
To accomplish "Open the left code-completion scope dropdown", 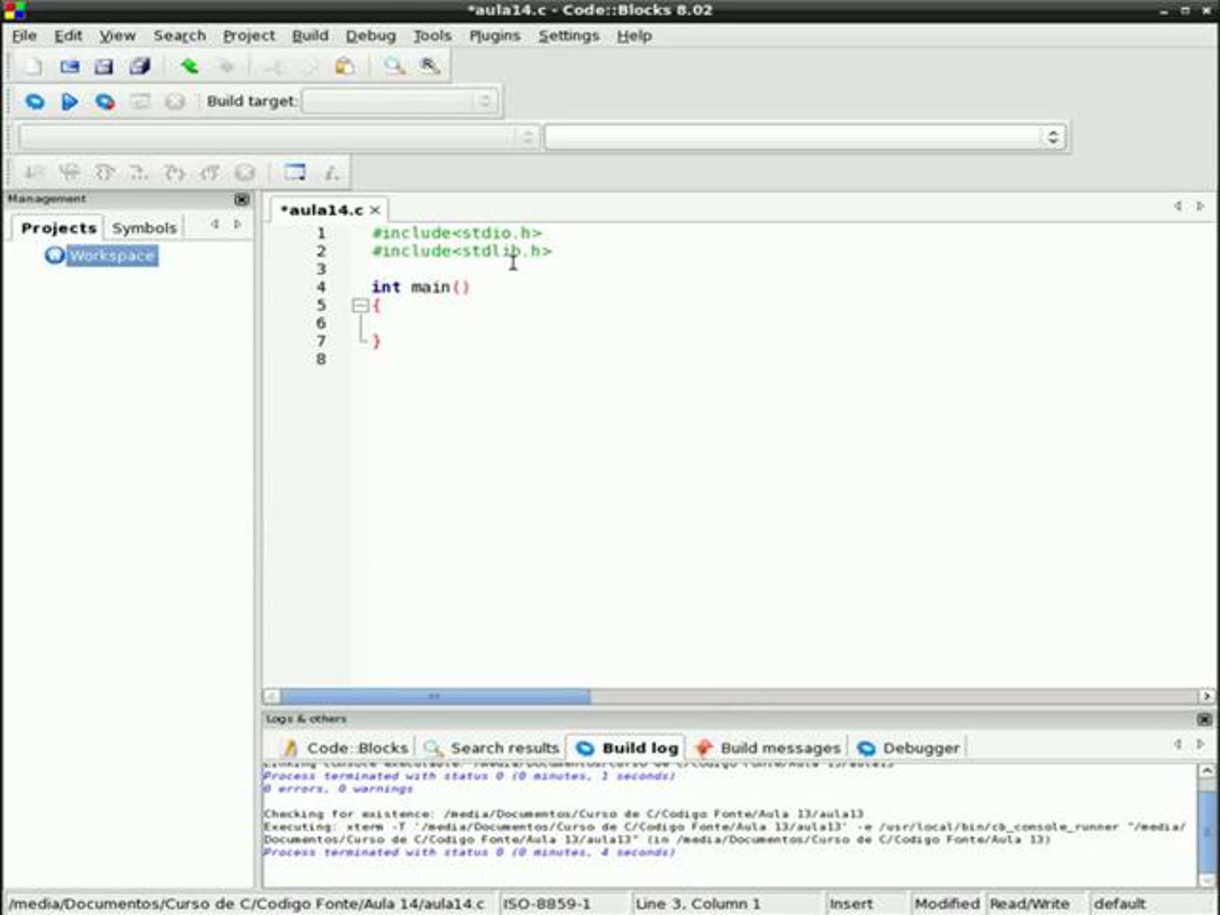I will 279,137.
